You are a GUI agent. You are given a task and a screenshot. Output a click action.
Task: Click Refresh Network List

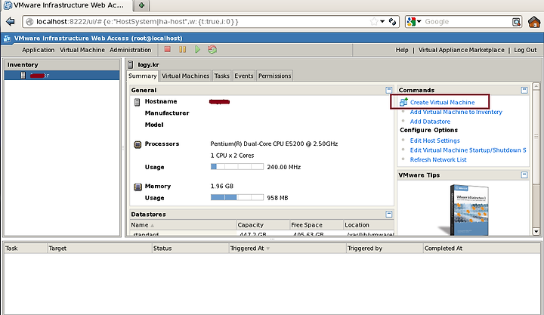438,159
